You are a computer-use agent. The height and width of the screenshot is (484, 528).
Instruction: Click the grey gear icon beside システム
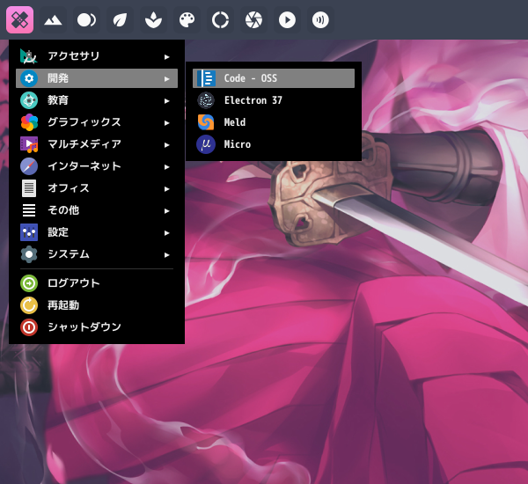[x=29, y=254]
